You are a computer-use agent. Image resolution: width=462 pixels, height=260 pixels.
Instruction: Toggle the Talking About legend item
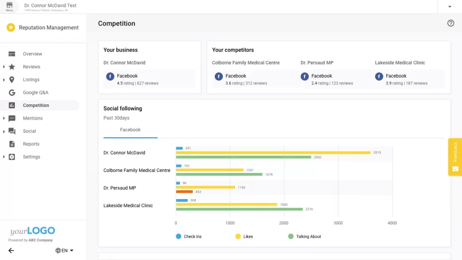click(305, 237)
